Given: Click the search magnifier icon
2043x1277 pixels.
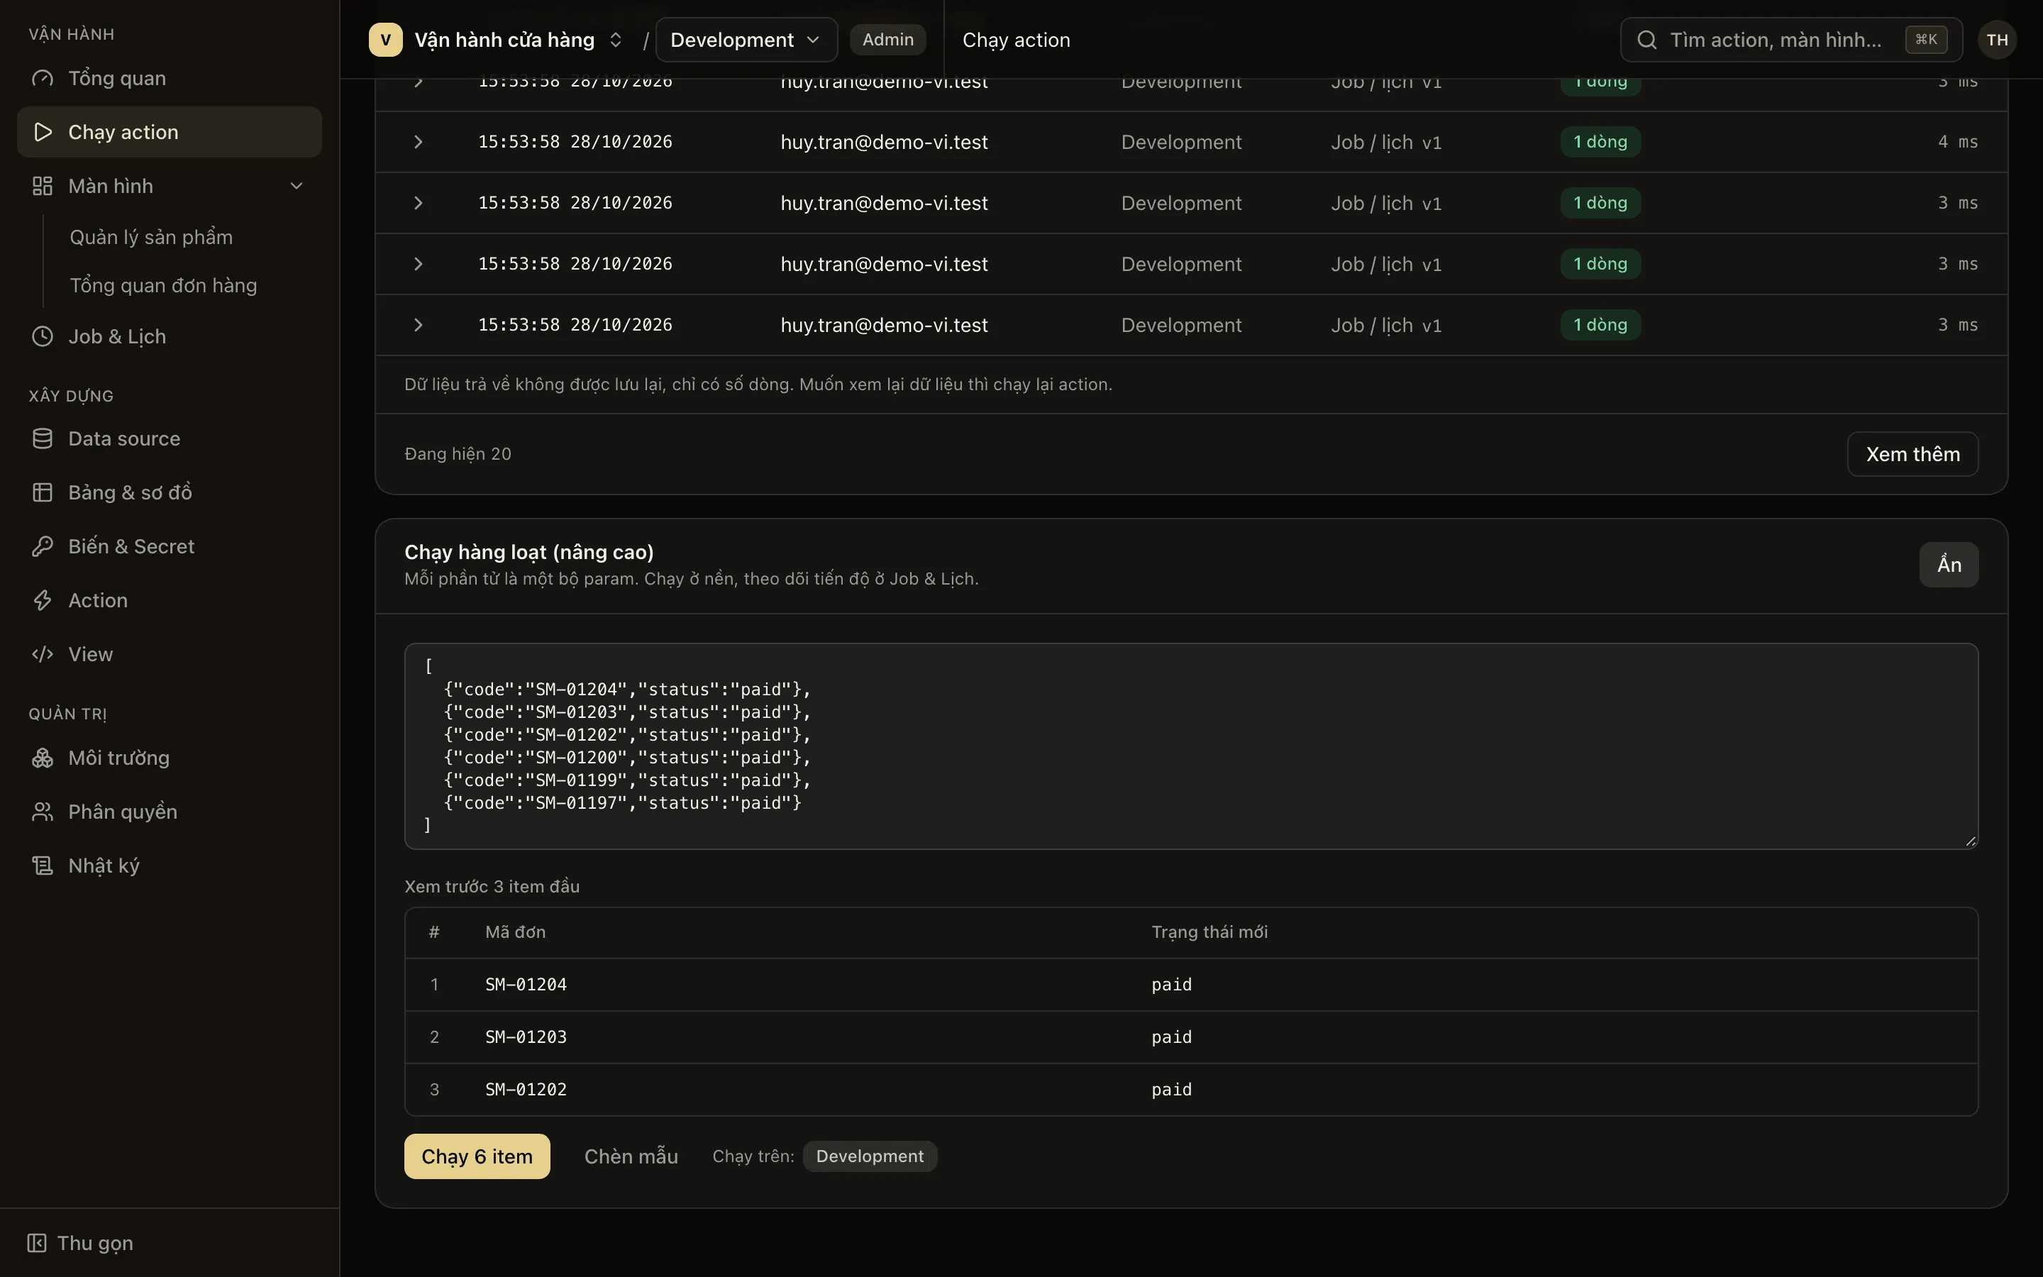Looking at the screenshot, I should pyautogui.click(x=1646, y=40).
